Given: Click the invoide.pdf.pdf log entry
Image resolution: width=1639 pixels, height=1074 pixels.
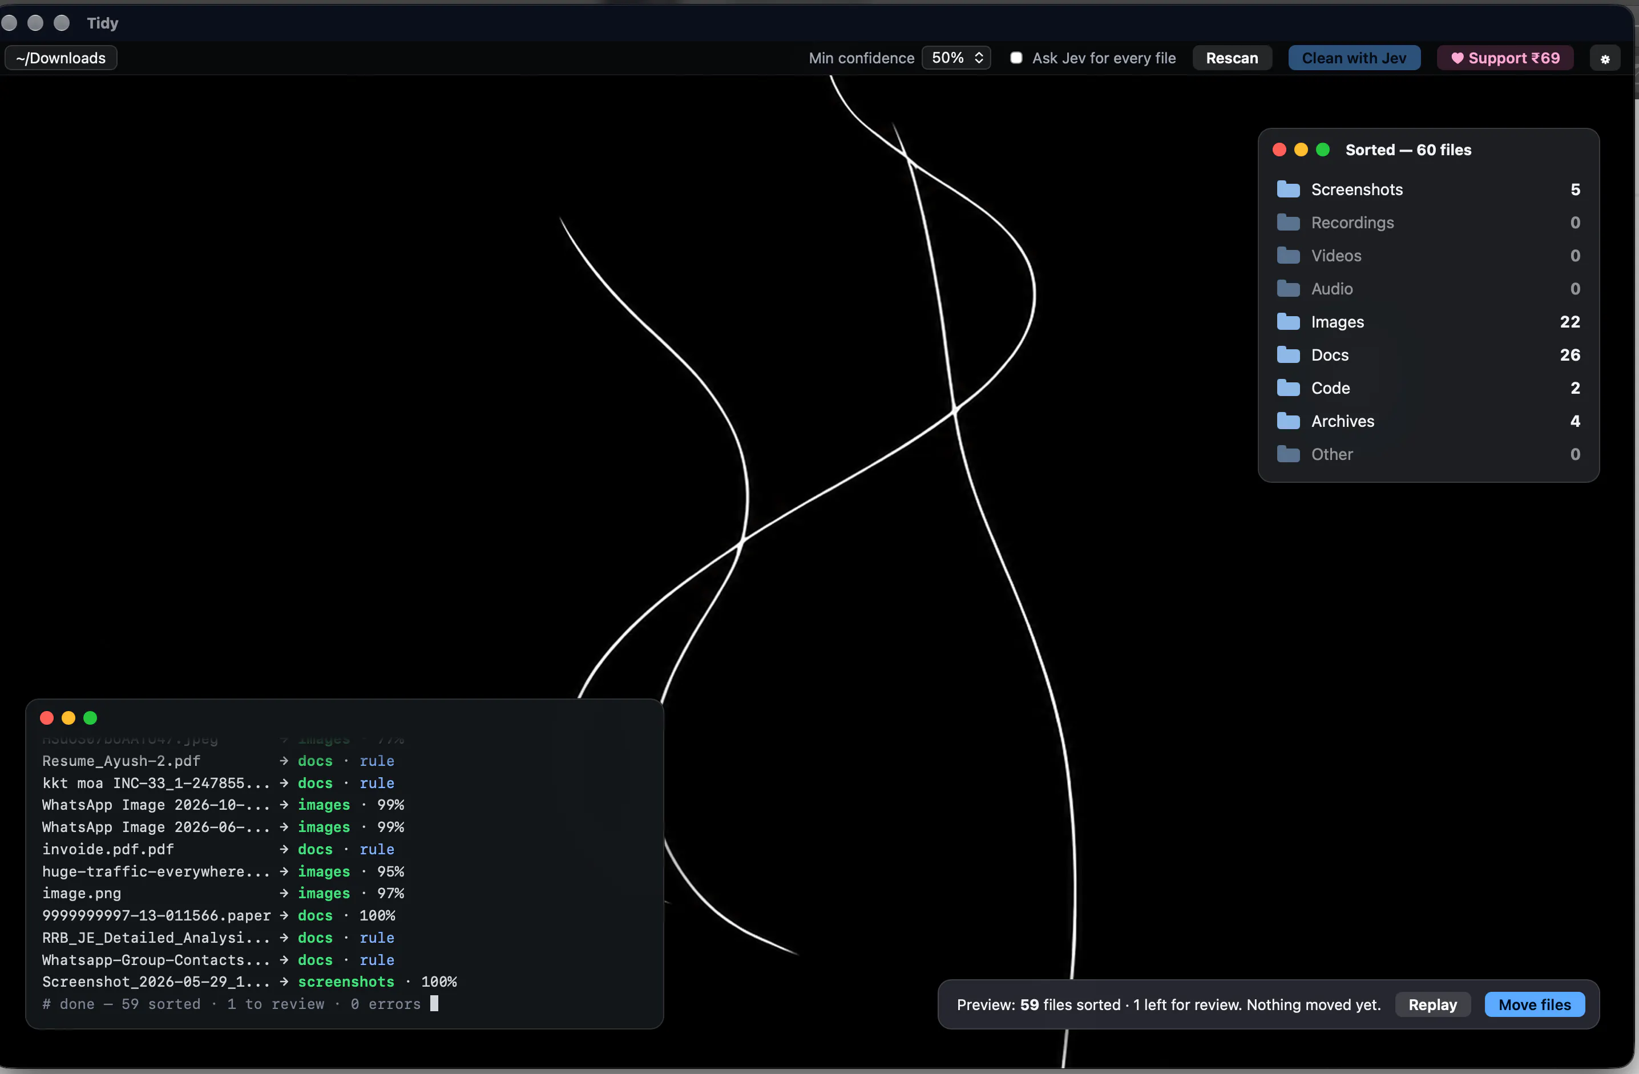Looking at the screenshot, I should pyautogui.click(x=219, y=849).
